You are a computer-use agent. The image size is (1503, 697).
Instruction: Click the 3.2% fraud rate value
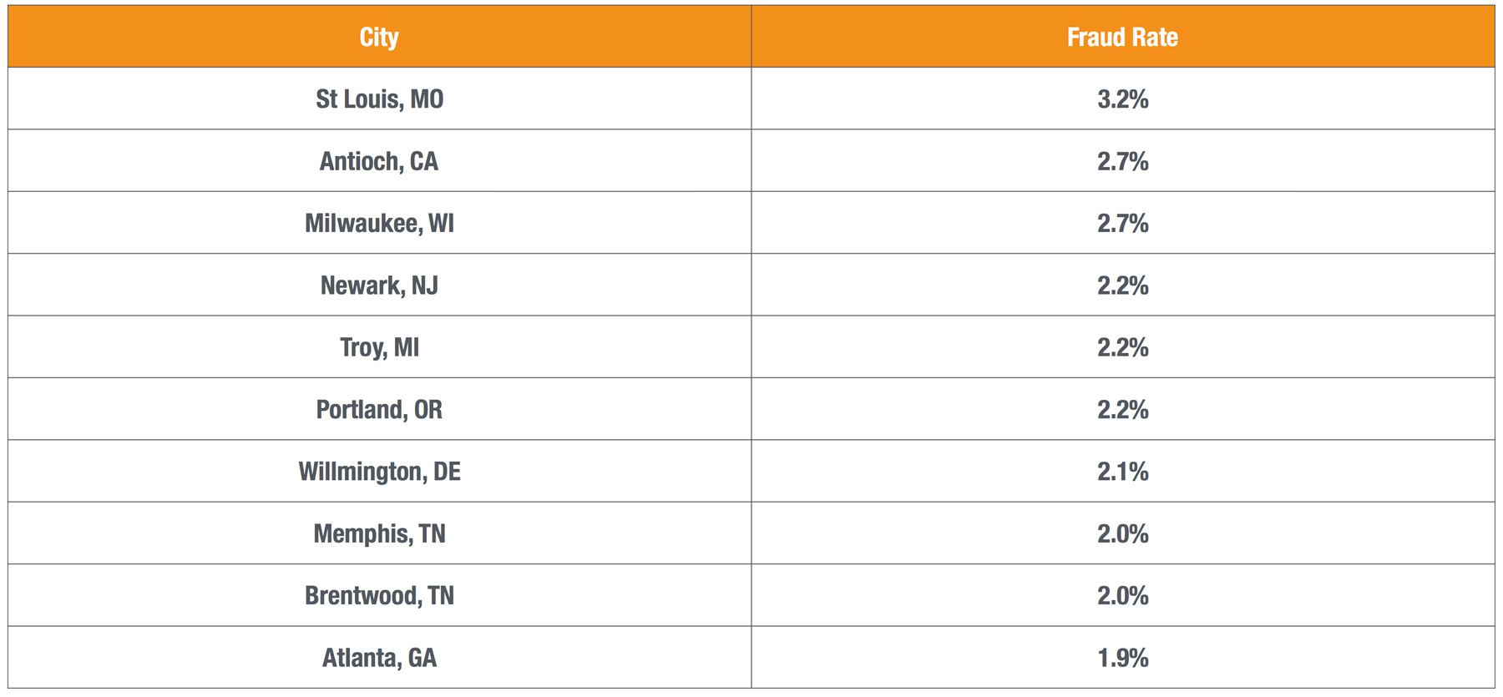[1122, 99]
